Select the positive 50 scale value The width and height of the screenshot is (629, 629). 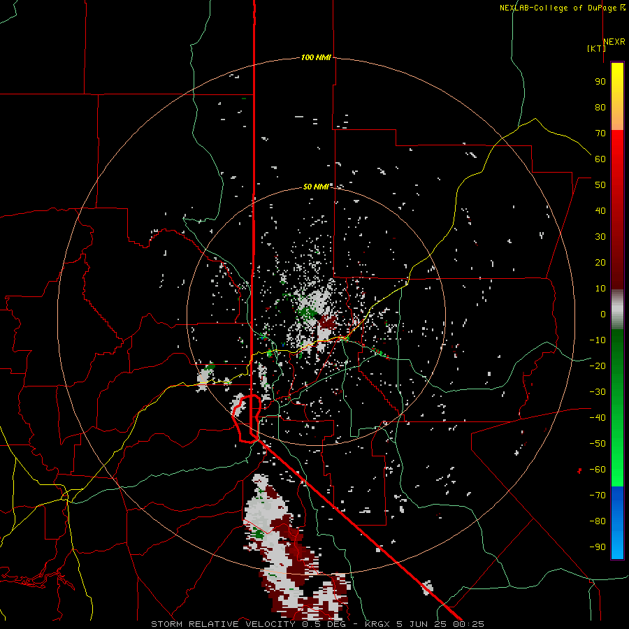600,185
